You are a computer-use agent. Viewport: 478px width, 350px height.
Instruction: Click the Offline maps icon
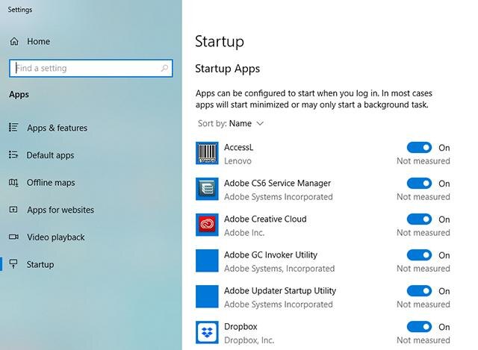click(13, 183)
